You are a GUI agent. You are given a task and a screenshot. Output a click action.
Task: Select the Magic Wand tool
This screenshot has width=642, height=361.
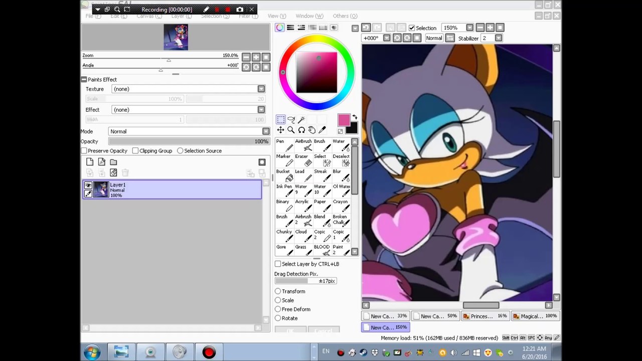[x=301, y=119]
